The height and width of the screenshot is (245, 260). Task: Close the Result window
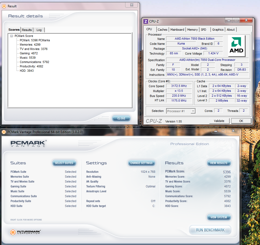[132, 5]
